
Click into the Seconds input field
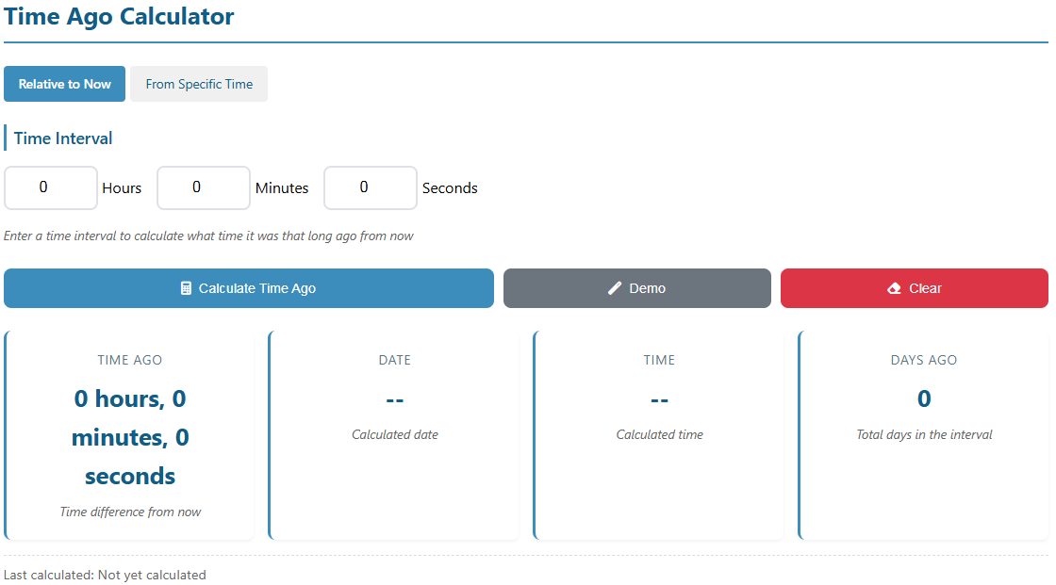pos(370,187)
